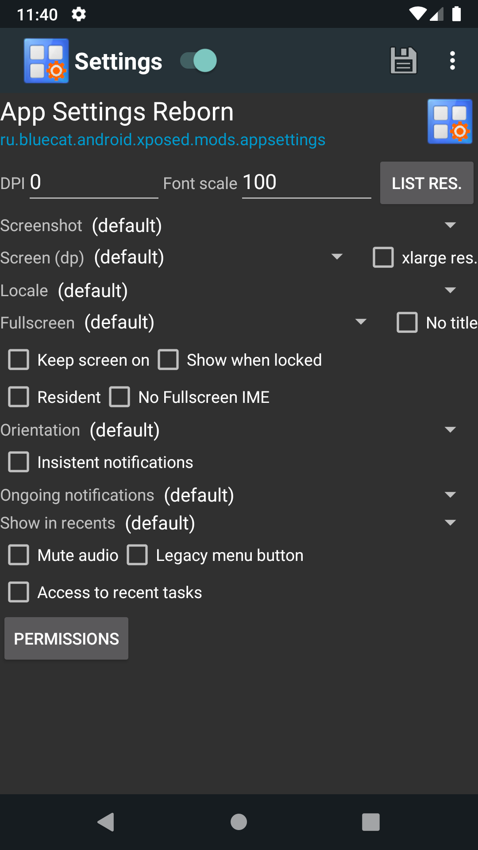Click the LIST RES. button
The height and width of the screenshot is (850, 478).
click(x=426, y=183)
